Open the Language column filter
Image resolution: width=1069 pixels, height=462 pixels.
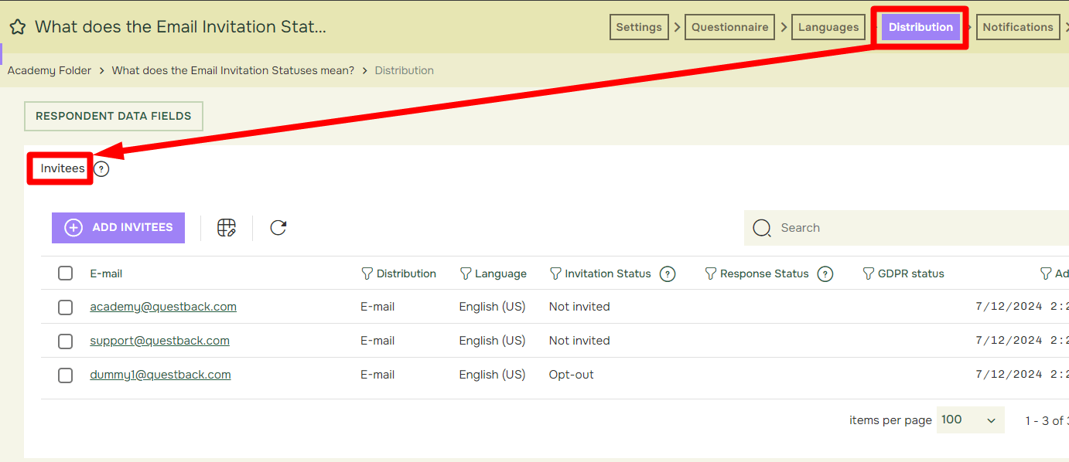point(465,273)
